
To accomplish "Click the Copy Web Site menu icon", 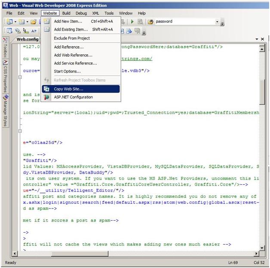I will (46, 89).
